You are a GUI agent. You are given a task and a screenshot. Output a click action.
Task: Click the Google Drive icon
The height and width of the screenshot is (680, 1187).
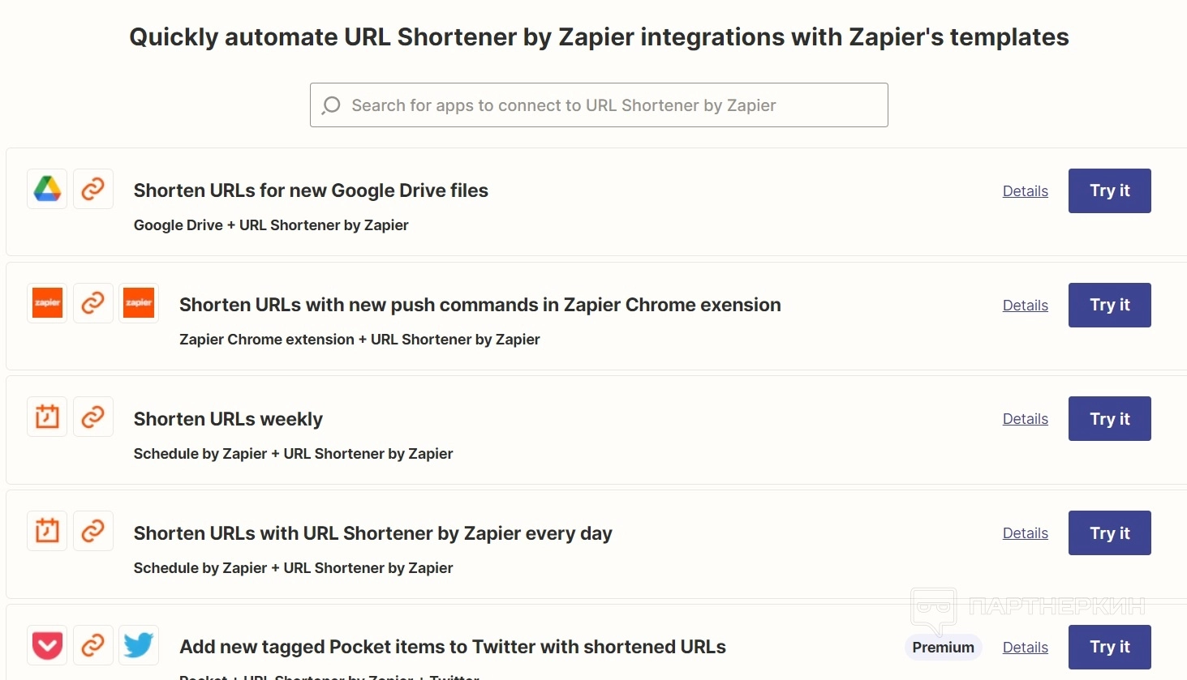pos(48,190)
